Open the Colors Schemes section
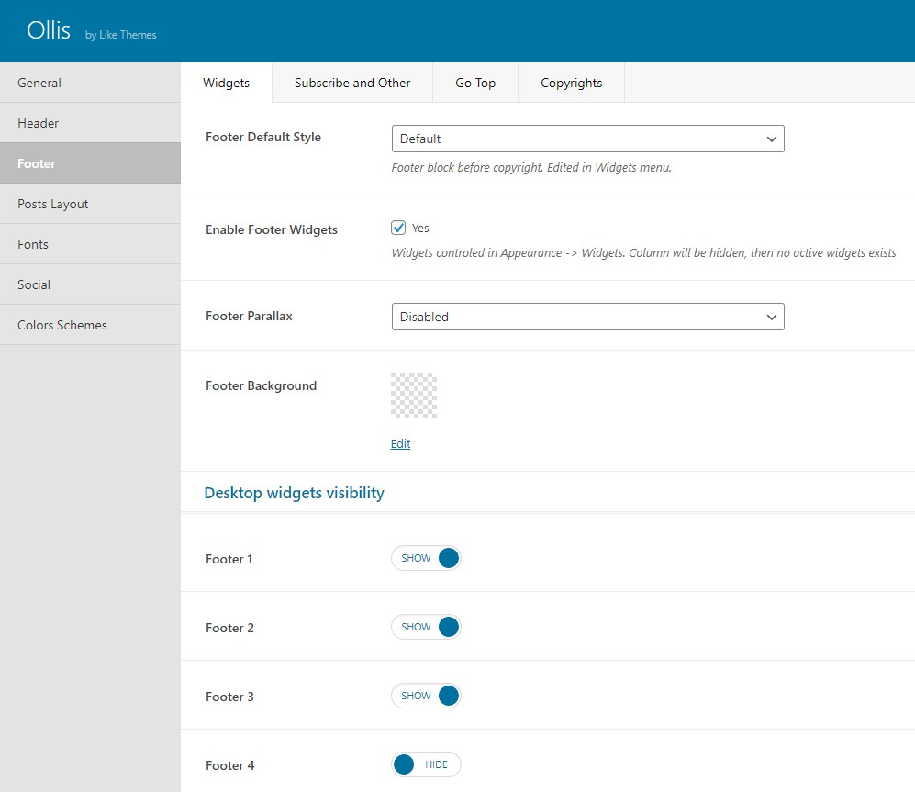Screen dimensions: 915x792 point(90,325)
